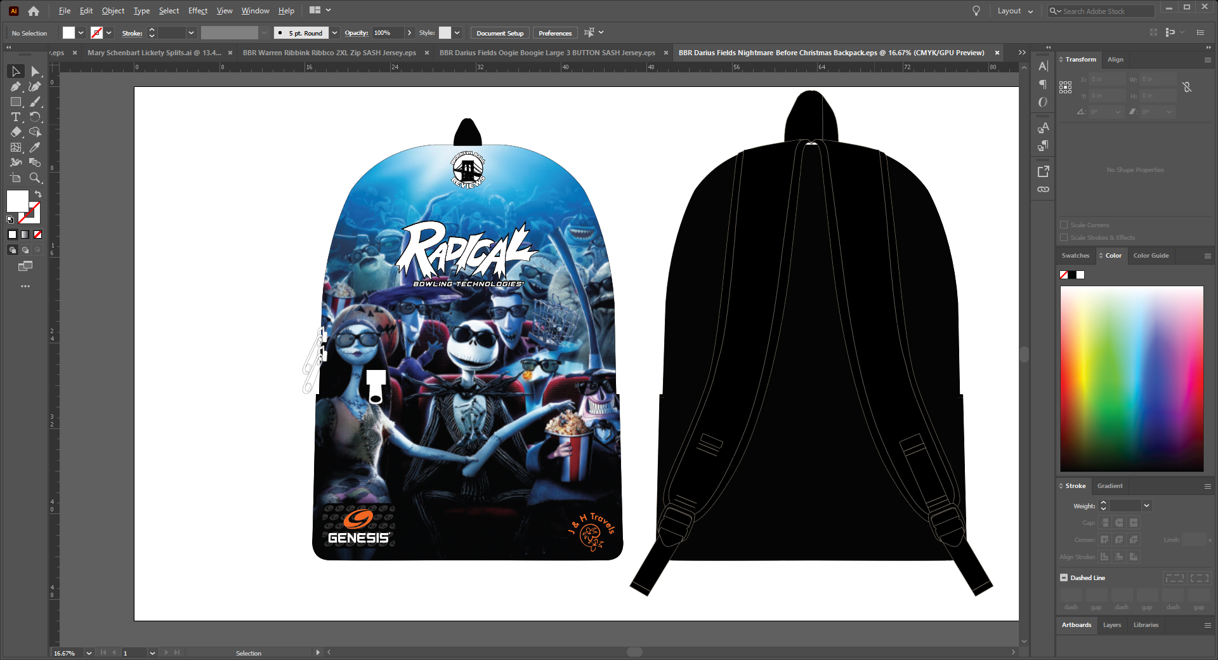
Task: Open the Edit Toolbar three dots
Action: coord(25,286)
